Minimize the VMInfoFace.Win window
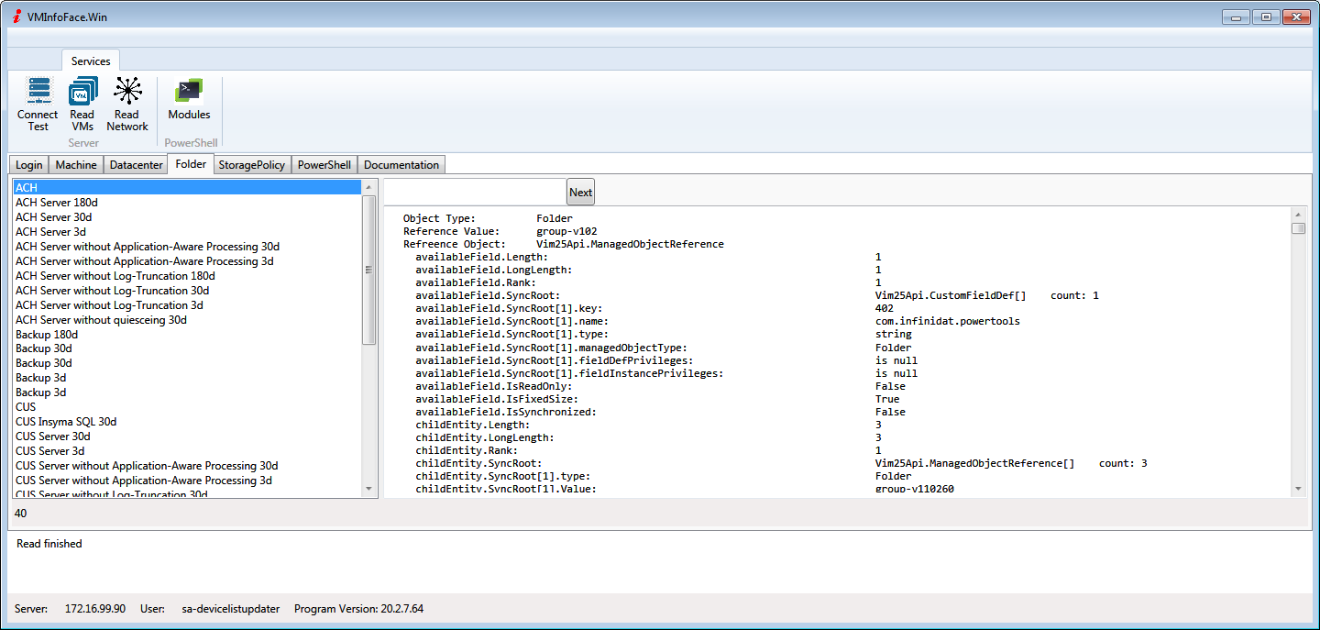The image size is (1320, 630). click(1235, 17)
